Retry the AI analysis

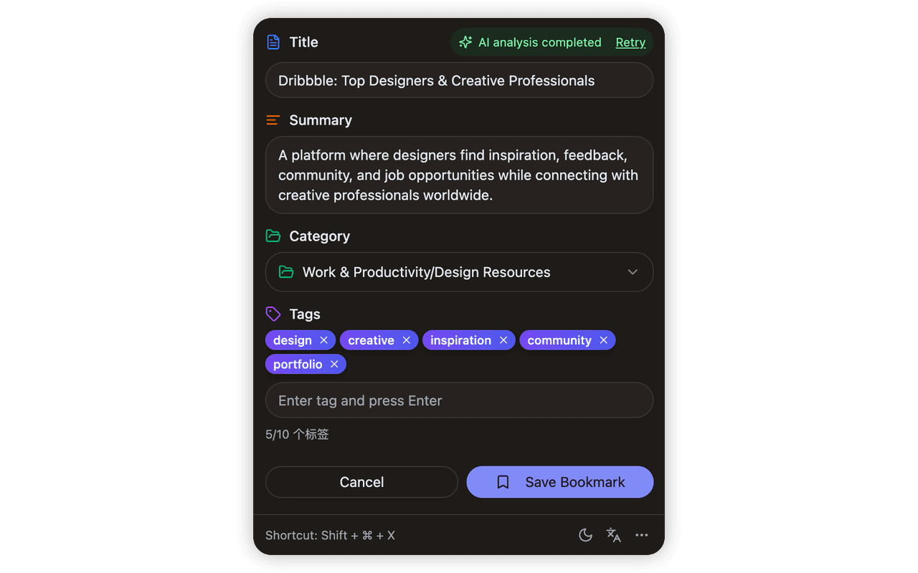(x=630, y=42)
